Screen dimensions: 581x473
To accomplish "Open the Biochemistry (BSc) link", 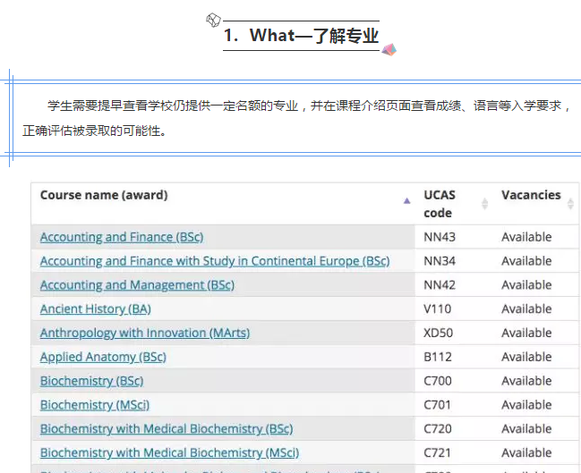I will tap(90, 381).
